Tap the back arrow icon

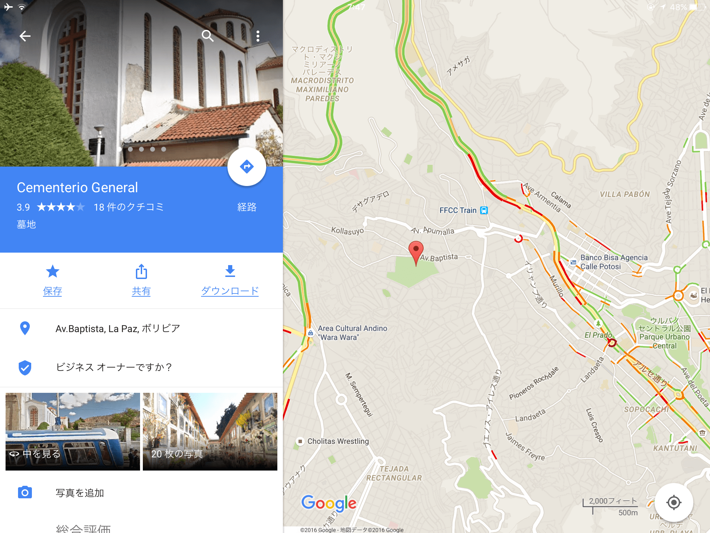[x=25, y=36]
